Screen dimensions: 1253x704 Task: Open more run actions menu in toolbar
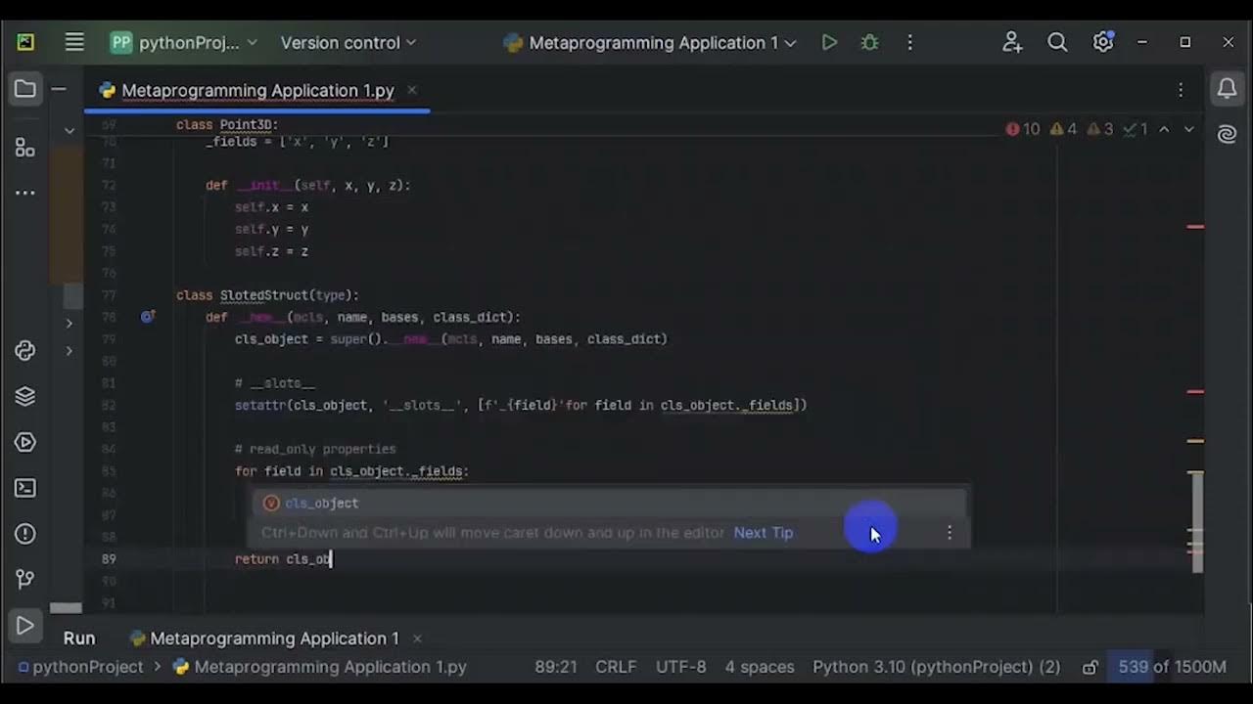910,42
